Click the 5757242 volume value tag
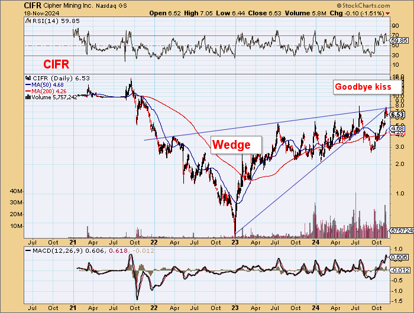This screenshot has width=414, height=313. (402, 231)
